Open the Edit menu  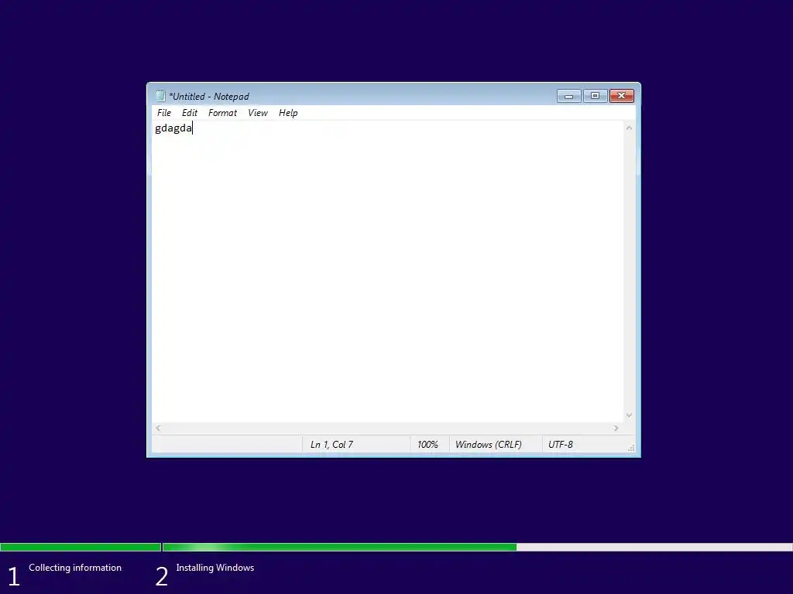190,113
